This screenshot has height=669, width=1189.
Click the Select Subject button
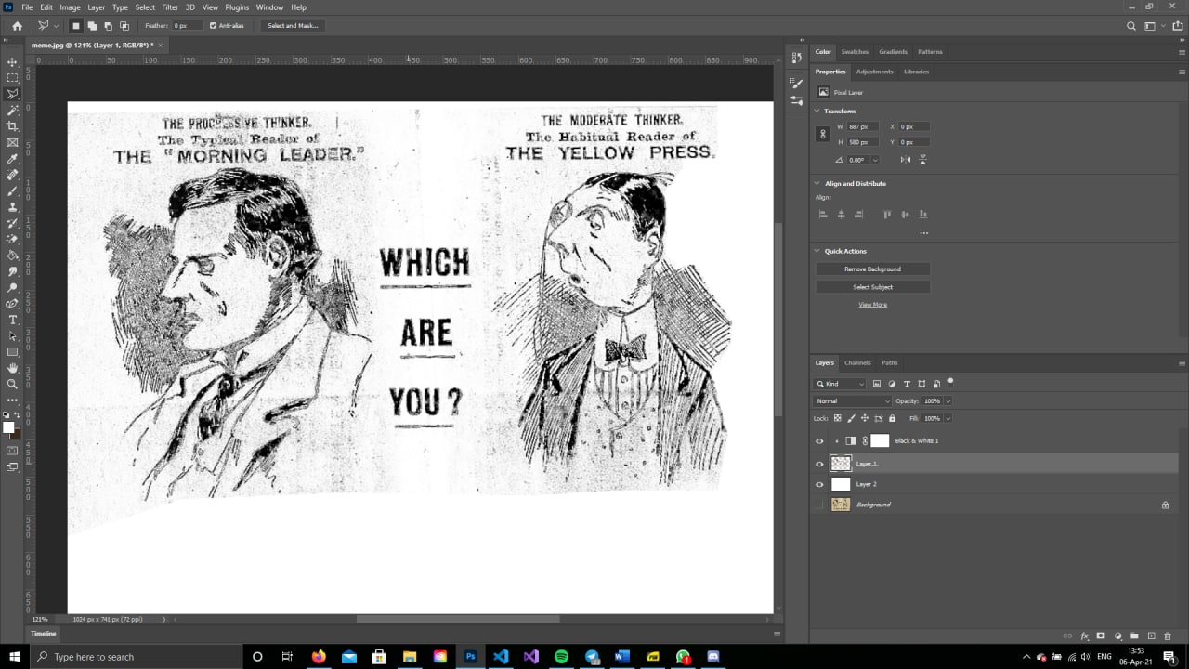pos(872,287)
